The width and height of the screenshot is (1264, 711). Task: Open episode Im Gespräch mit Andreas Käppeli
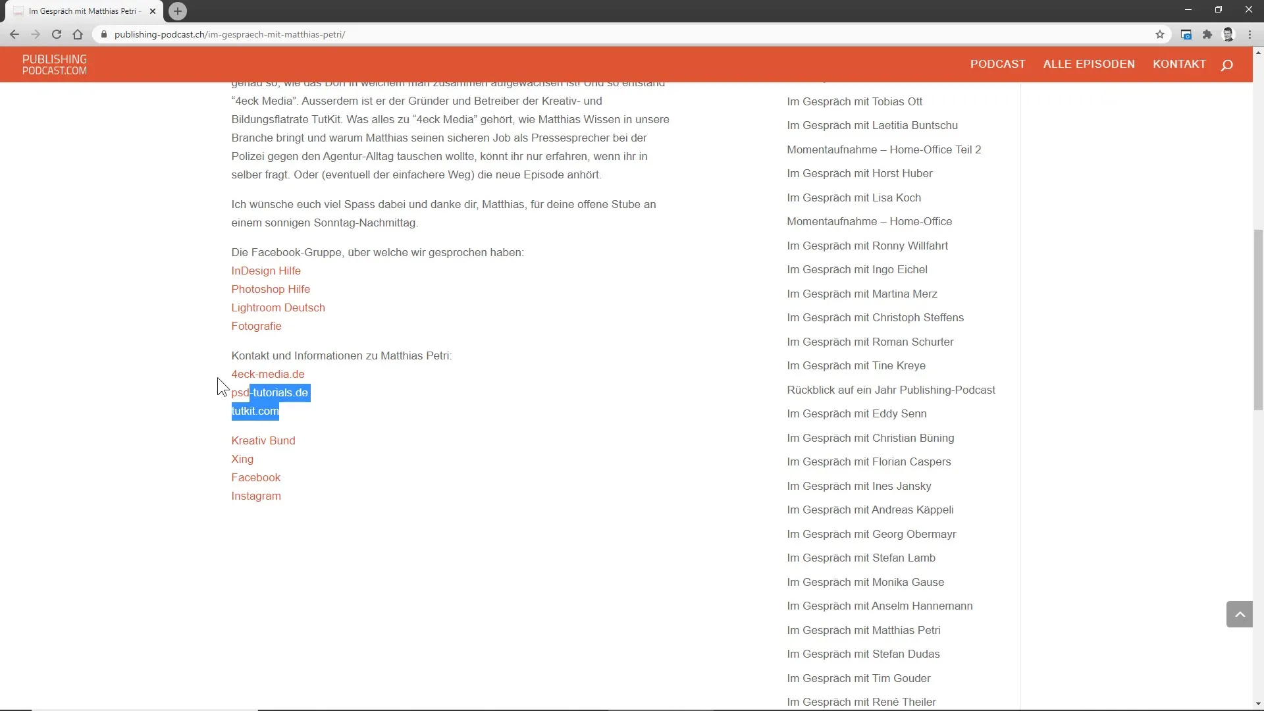point(870,510)
